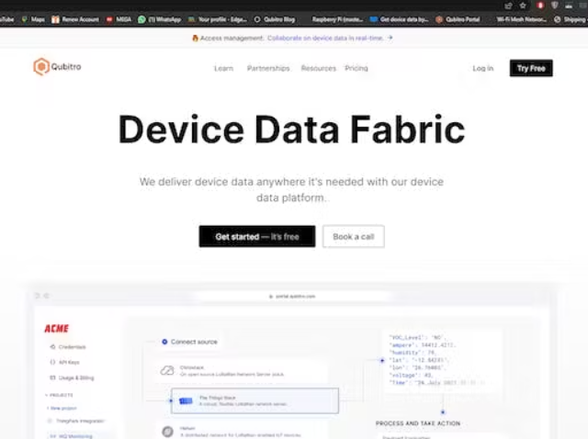Screen dimensions: 588x439
Task: Click Get started — it's free button
Action: pyautogui.click(x=256, y=236)
